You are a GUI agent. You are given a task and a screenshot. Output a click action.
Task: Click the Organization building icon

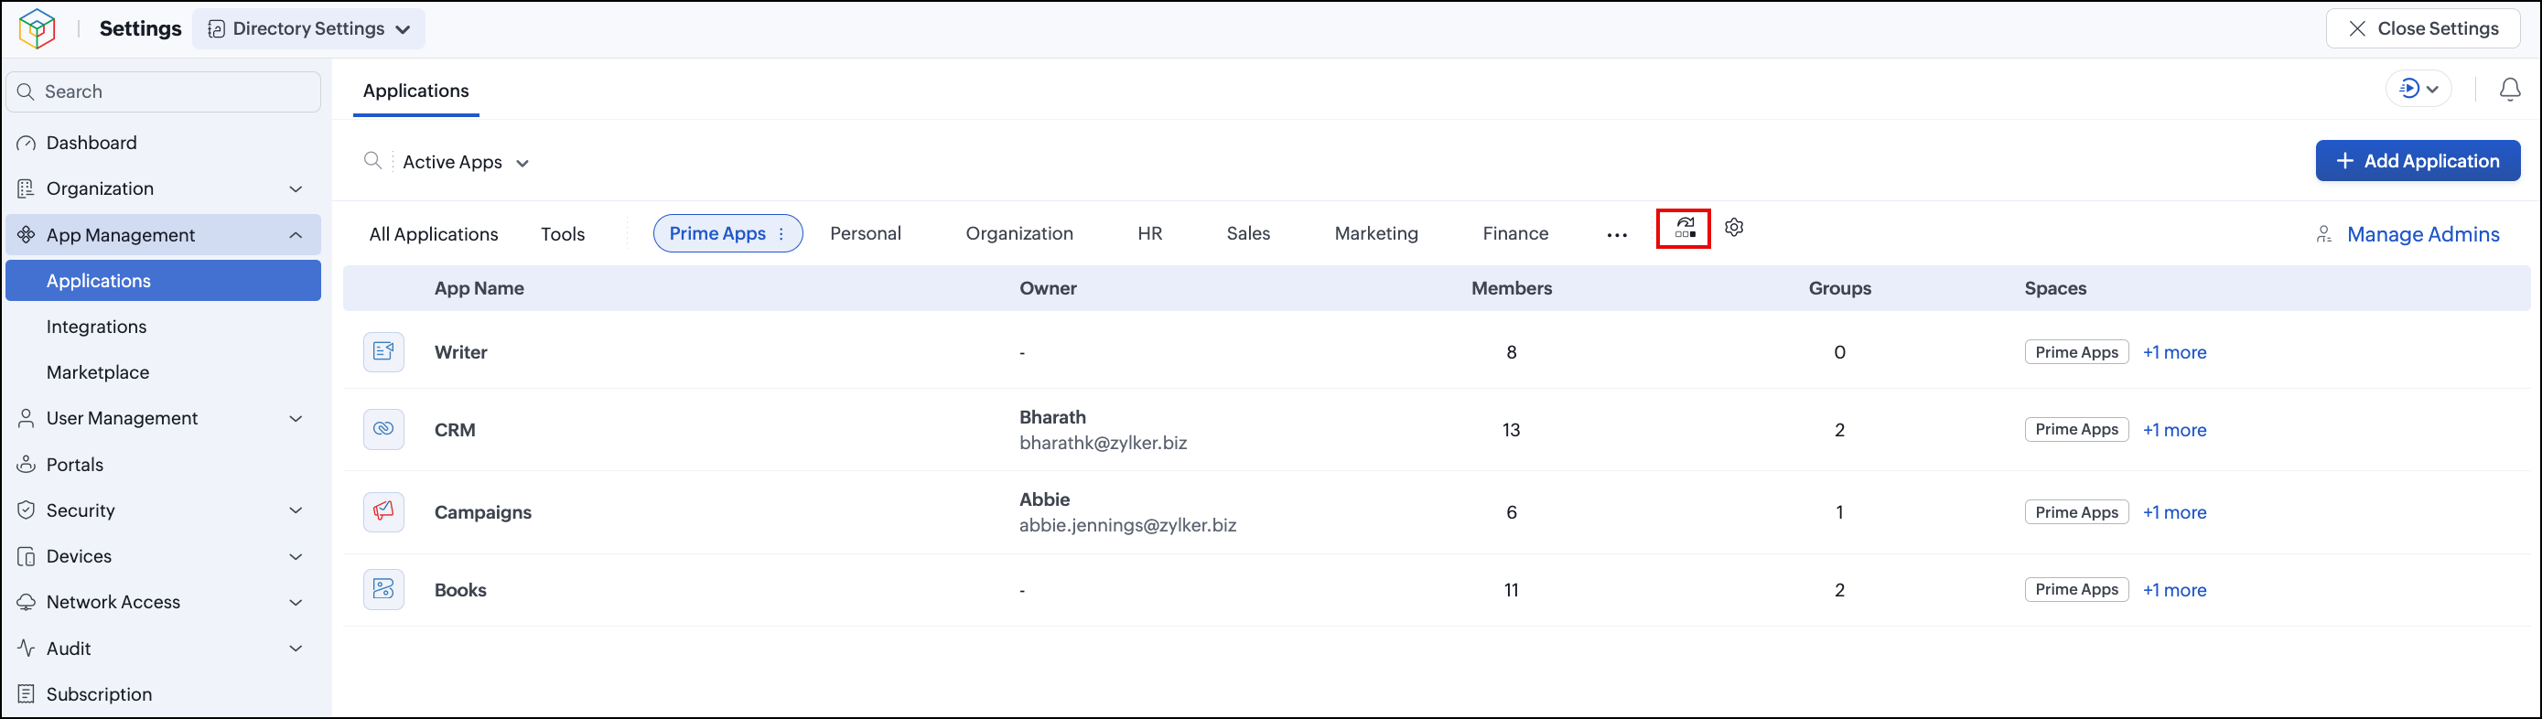(27, 188)
